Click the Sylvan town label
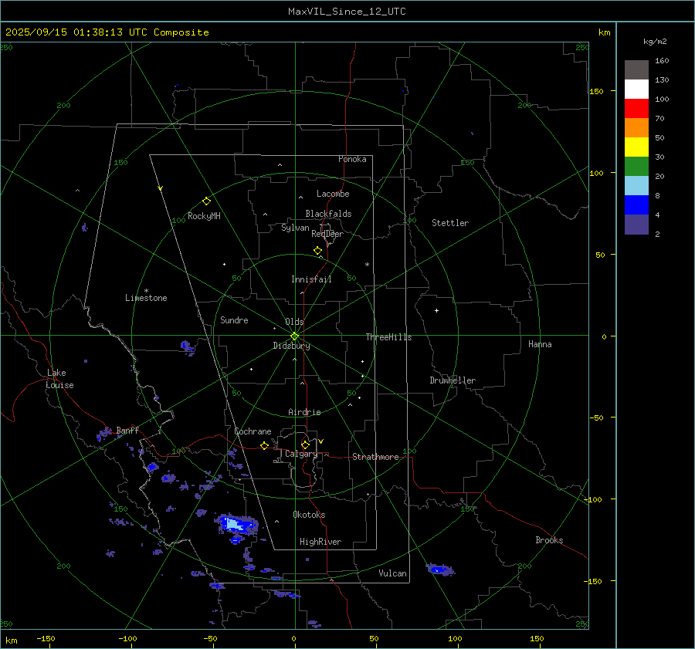Image resolution: width=695 pixels, height=649 pixels. pyautogui.click(x=295, y=228)
